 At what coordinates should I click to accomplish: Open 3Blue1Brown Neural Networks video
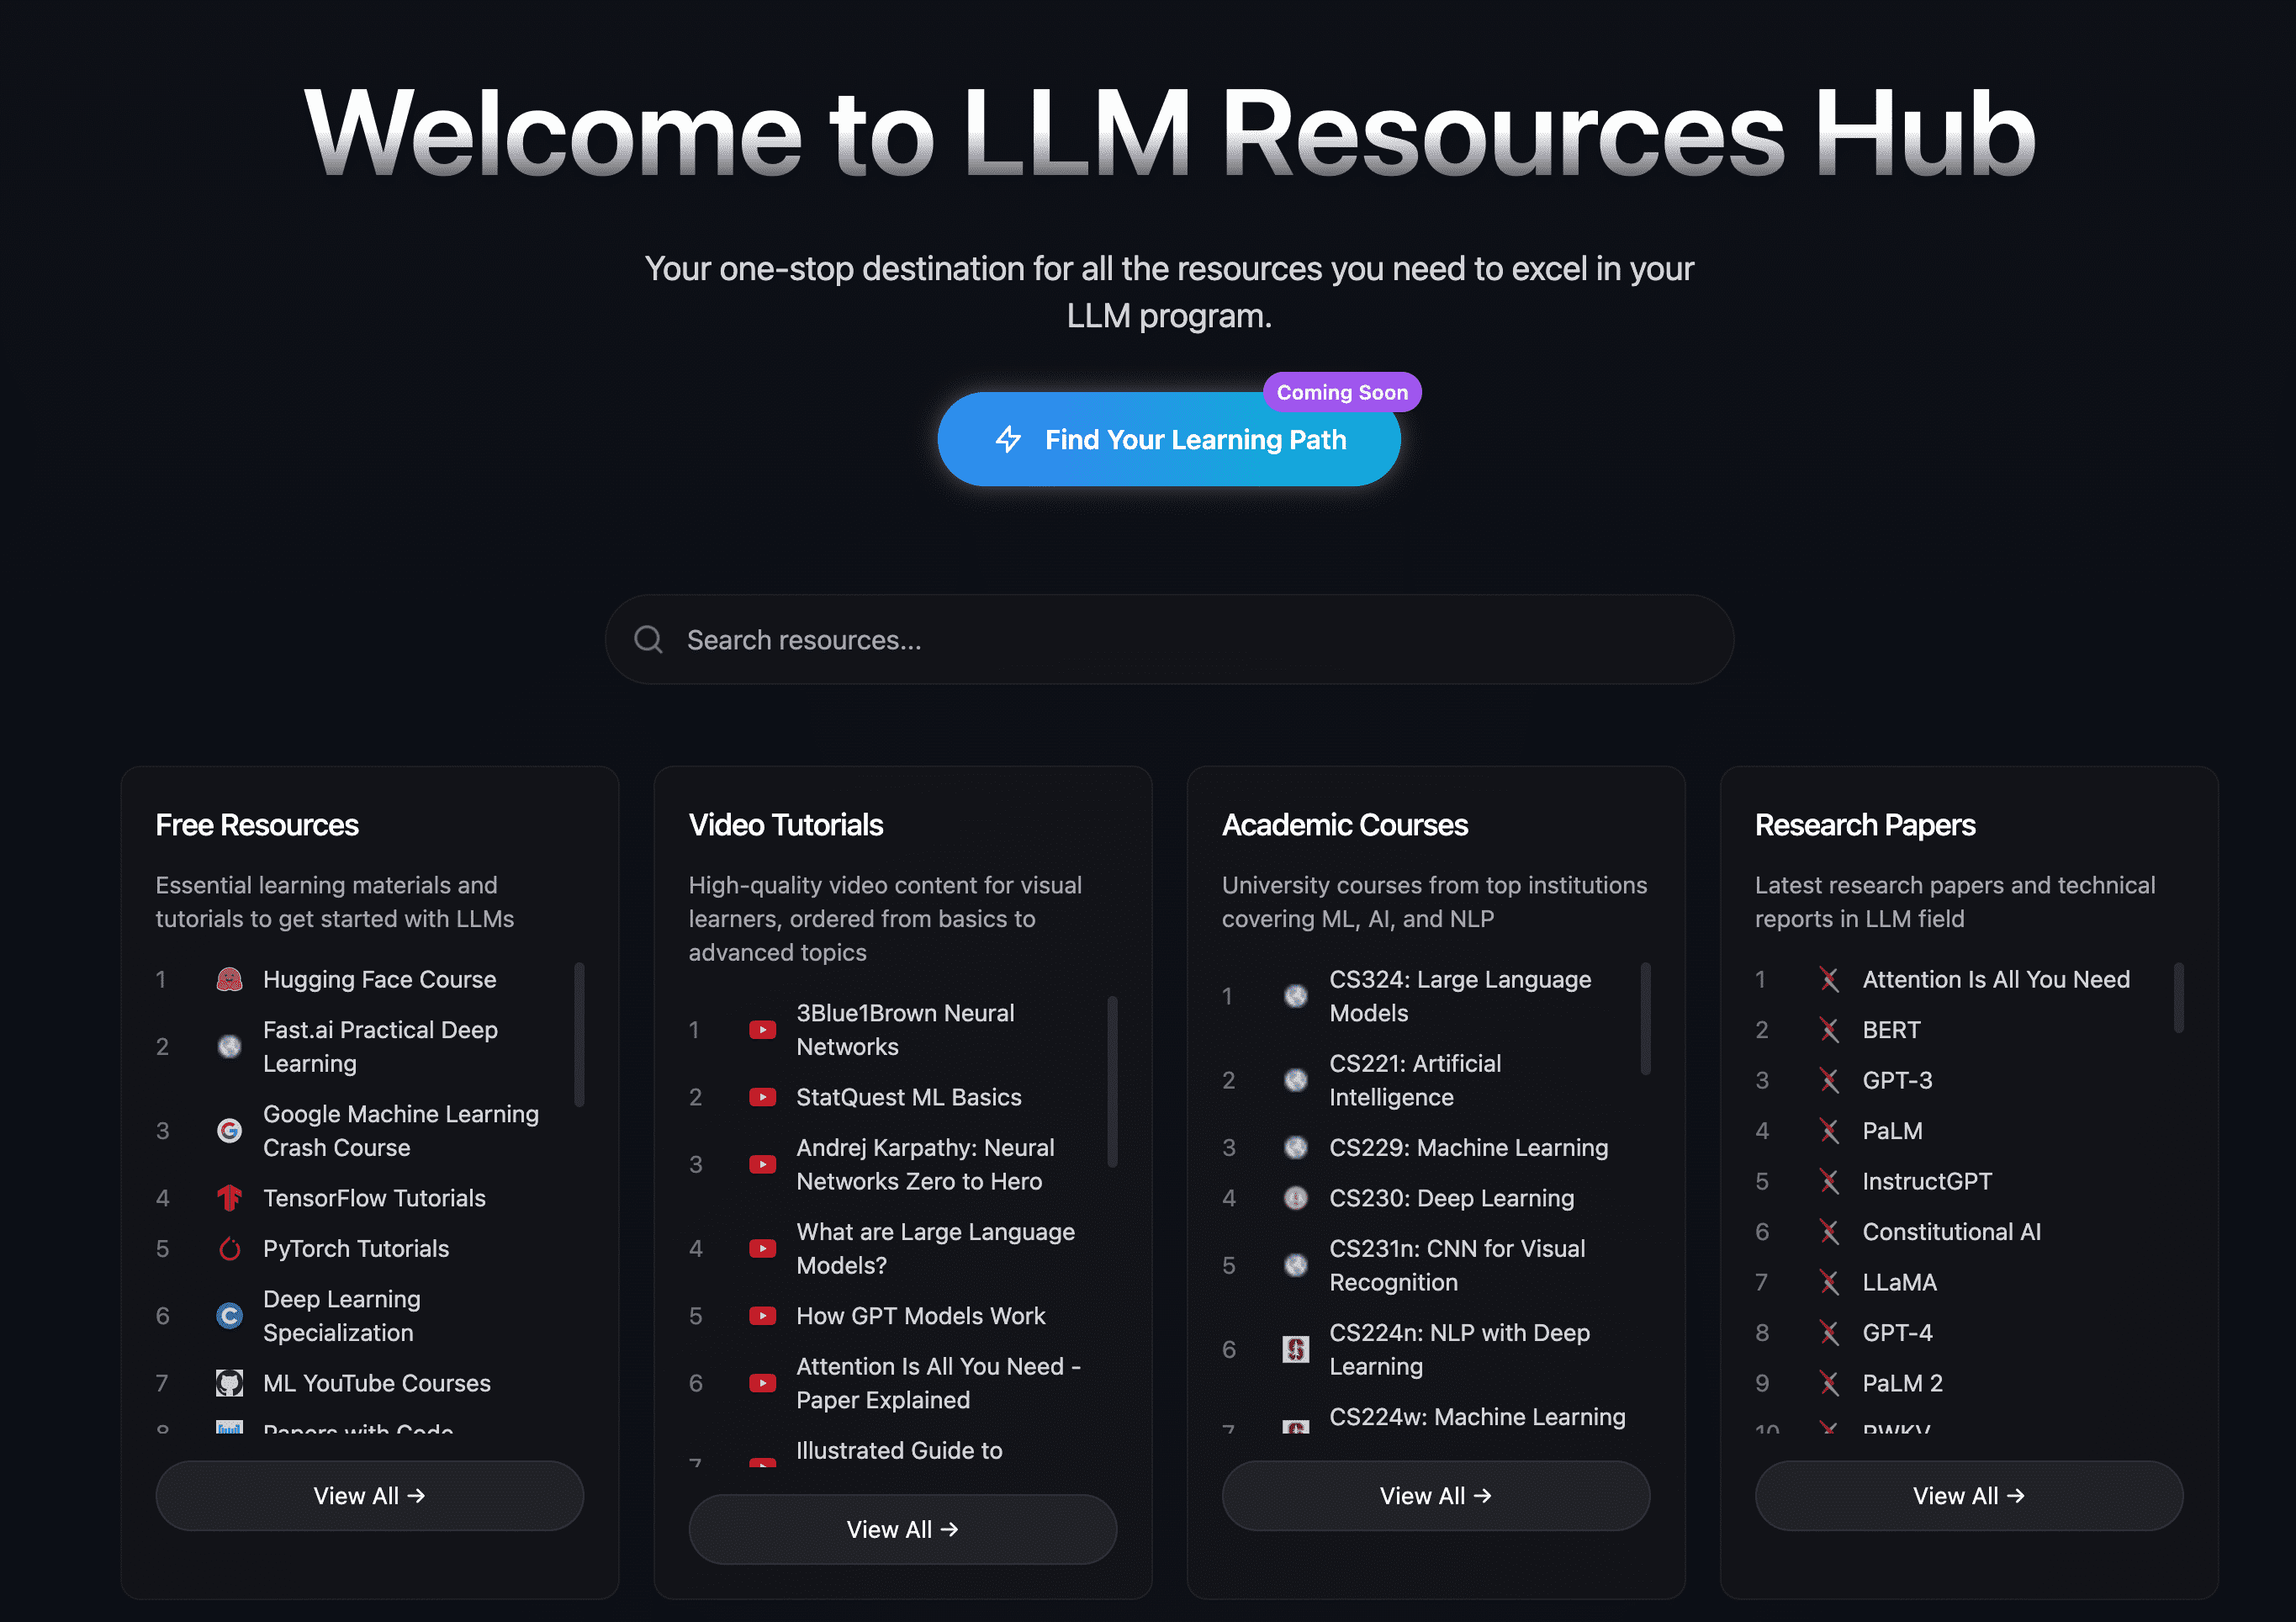905,1030
